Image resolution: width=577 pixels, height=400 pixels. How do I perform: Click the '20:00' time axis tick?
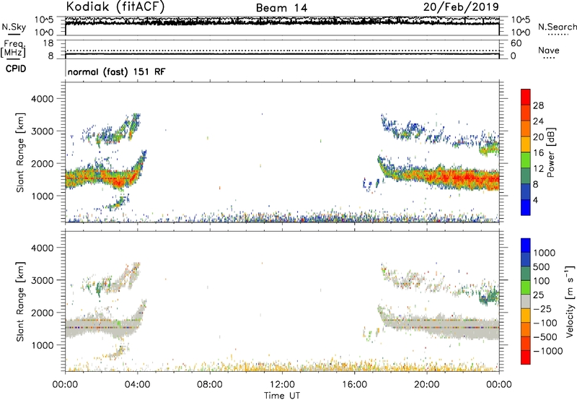426,385
